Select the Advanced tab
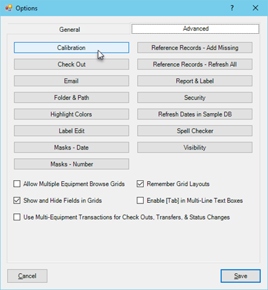The height and width of the screenshot is (290, 268). pyautogui.click(x=195, y=29)
